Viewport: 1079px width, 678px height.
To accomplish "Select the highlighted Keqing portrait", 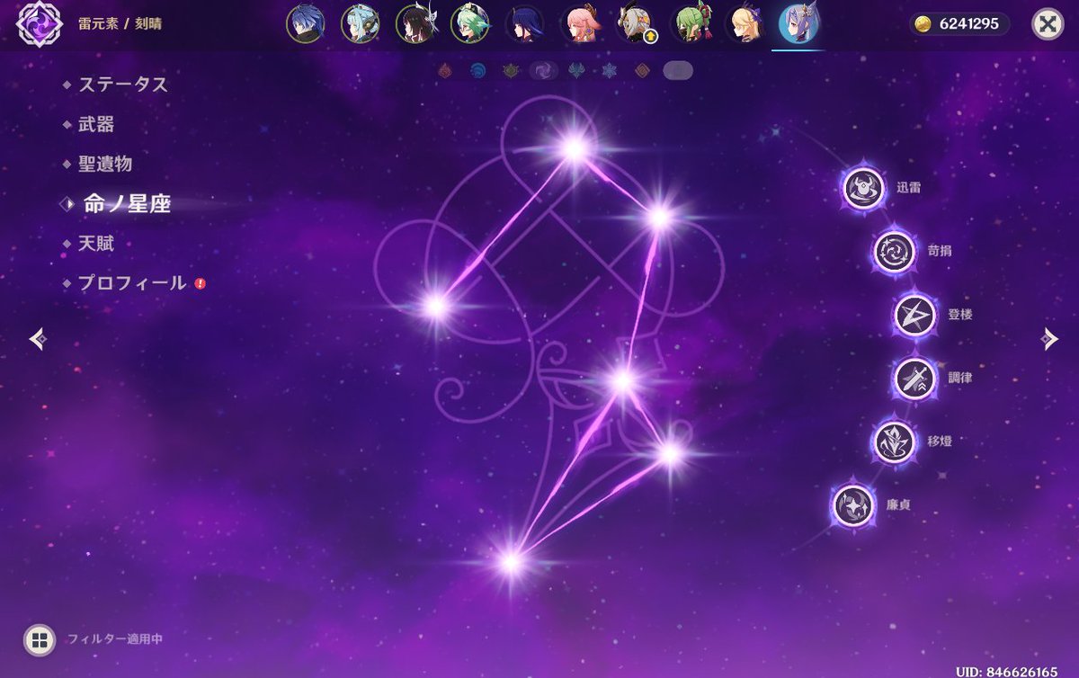I will point(798,23).
